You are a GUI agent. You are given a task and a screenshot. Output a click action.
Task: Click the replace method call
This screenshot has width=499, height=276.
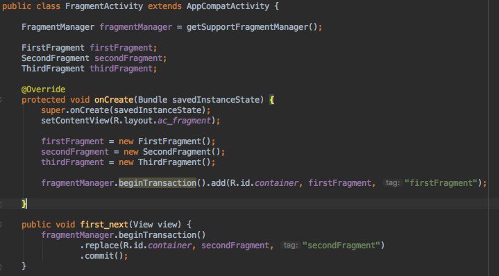[x=101, y=245]
